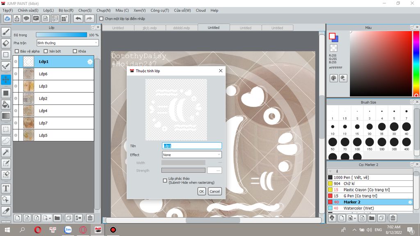Select the Chữ kí brush
420x236 pixels.
point(370,184)
